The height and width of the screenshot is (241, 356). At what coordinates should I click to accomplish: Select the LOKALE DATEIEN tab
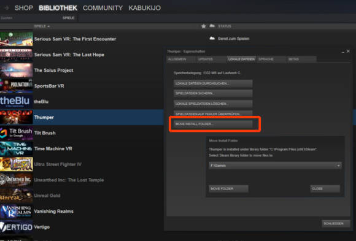[241, 59]
